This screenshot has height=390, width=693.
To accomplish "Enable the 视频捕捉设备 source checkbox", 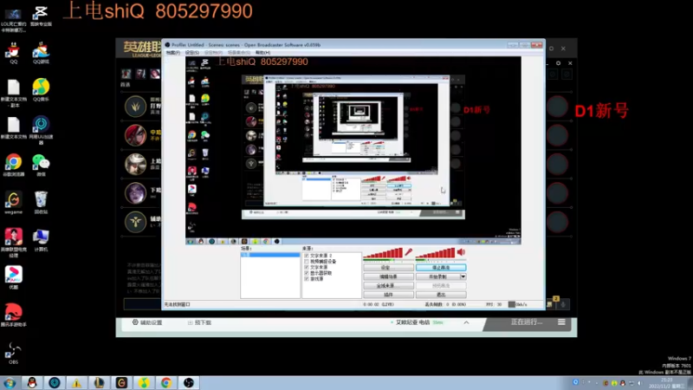I will click(307, 262).
